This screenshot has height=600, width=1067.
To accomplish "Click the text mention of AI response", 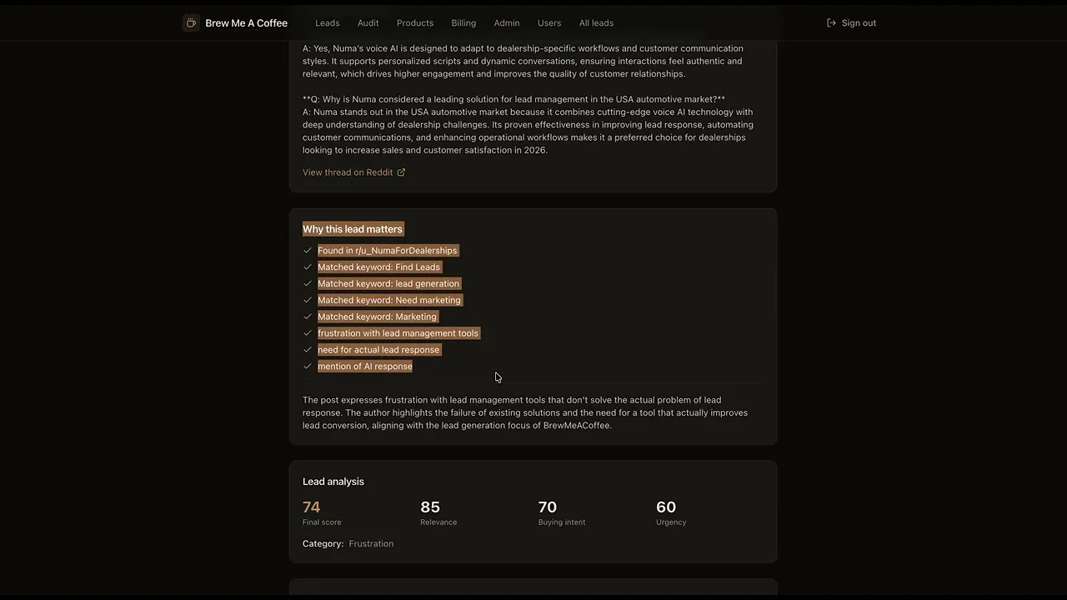I will 365,367.
